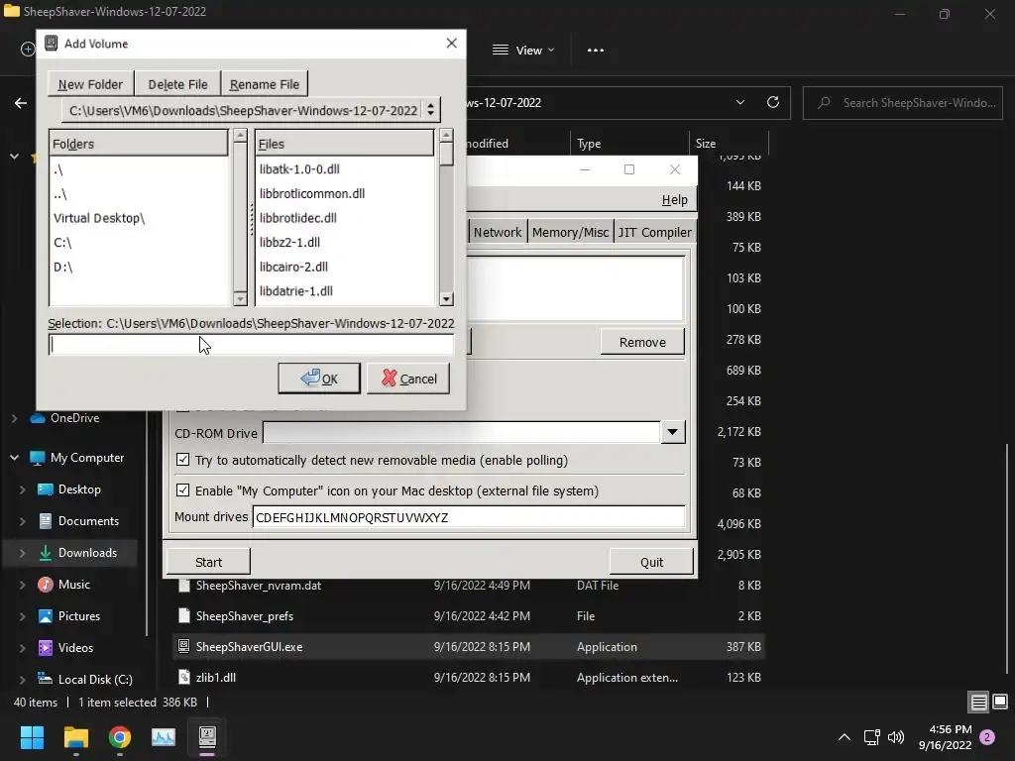Expand the Desktop tree node

(x=23, y=489)
